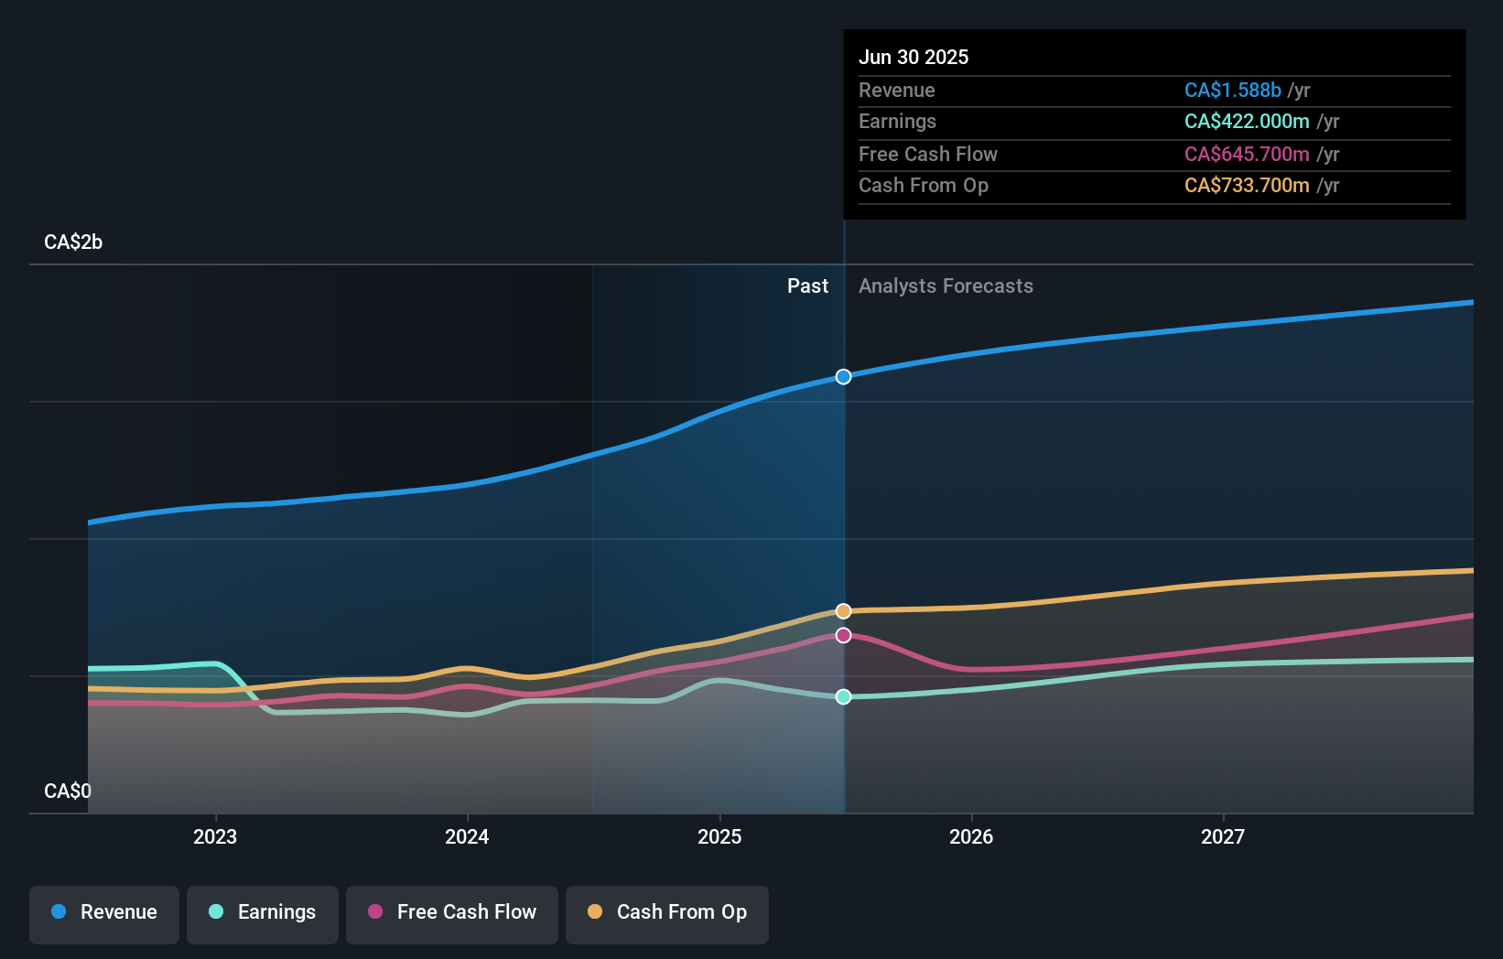
Task: Toggle the Cash From Op series button
Action: (666, 912)
